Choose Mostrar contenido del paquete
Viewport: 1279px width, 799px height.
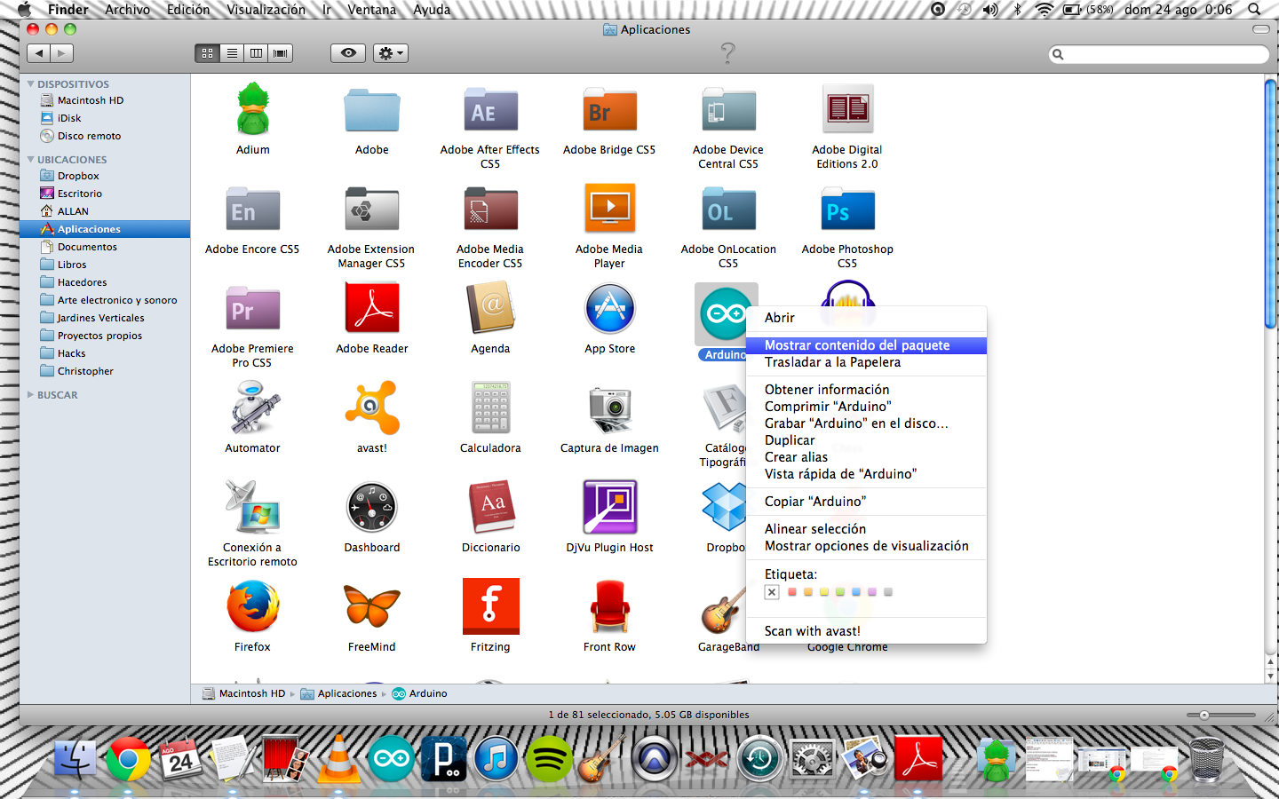click(x=866, y=345)
